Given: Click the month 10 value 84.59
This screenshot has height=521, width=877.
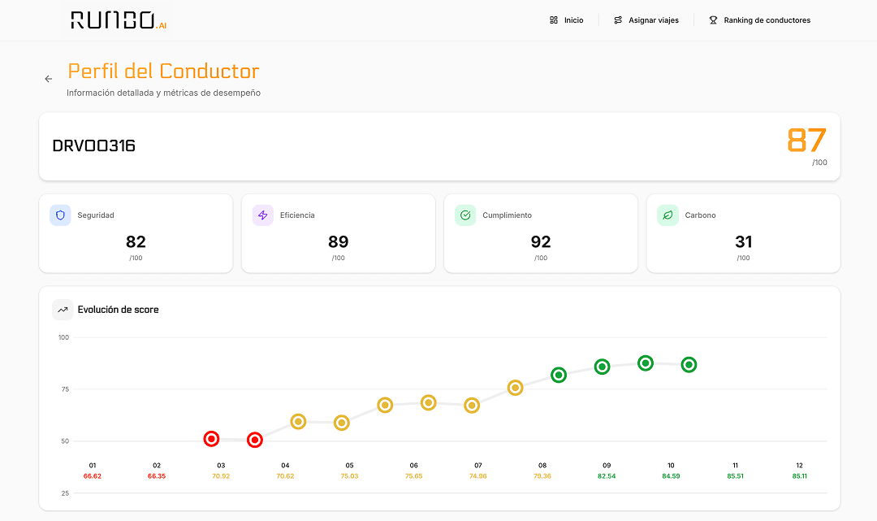Looking at the screenshot, I should pos(672,476).
